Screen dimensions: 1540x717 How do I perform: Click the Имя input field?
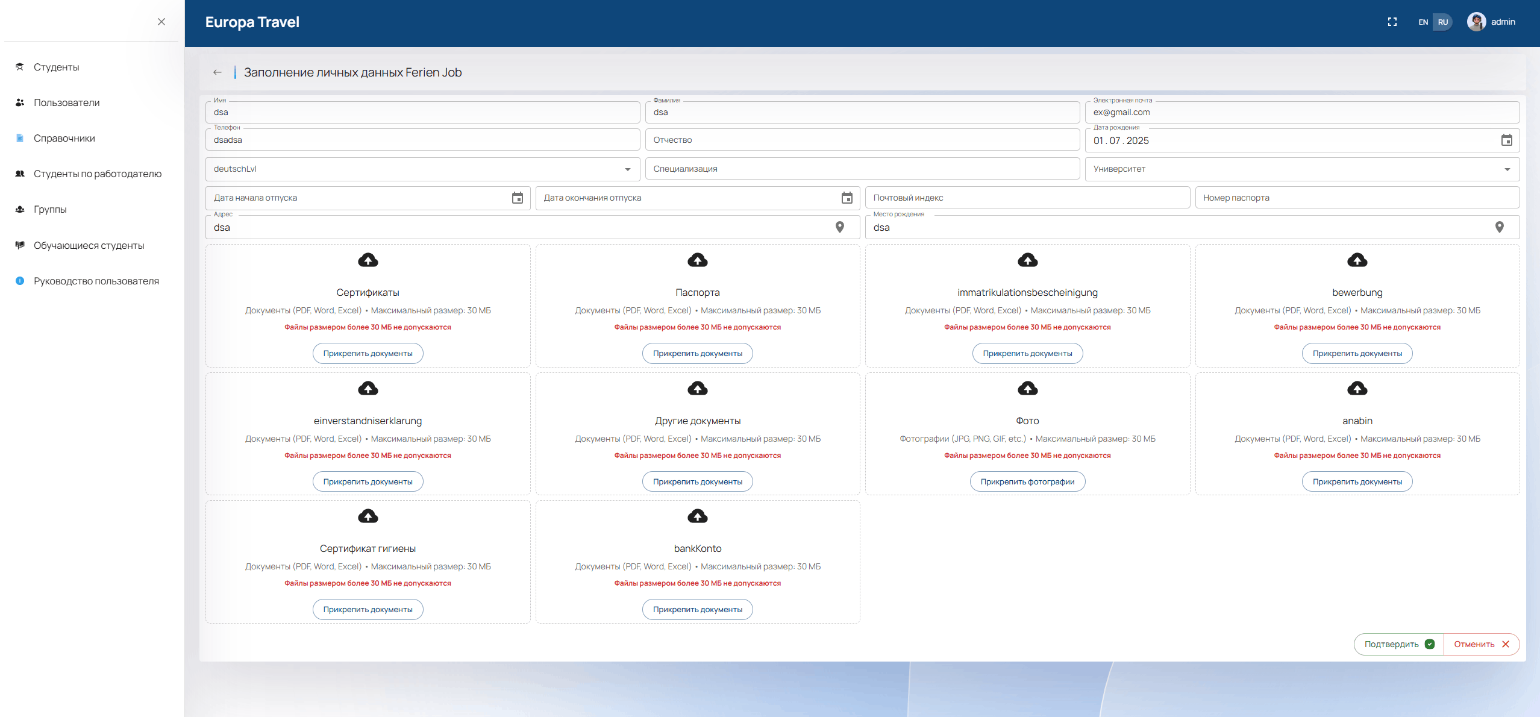(x=422, y=112)
